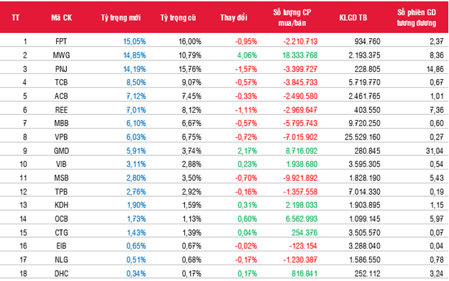This screenshot has width=449, height=281.
Task: Click the PNJ ticker in row 3
Action: (x=61, y=69)
